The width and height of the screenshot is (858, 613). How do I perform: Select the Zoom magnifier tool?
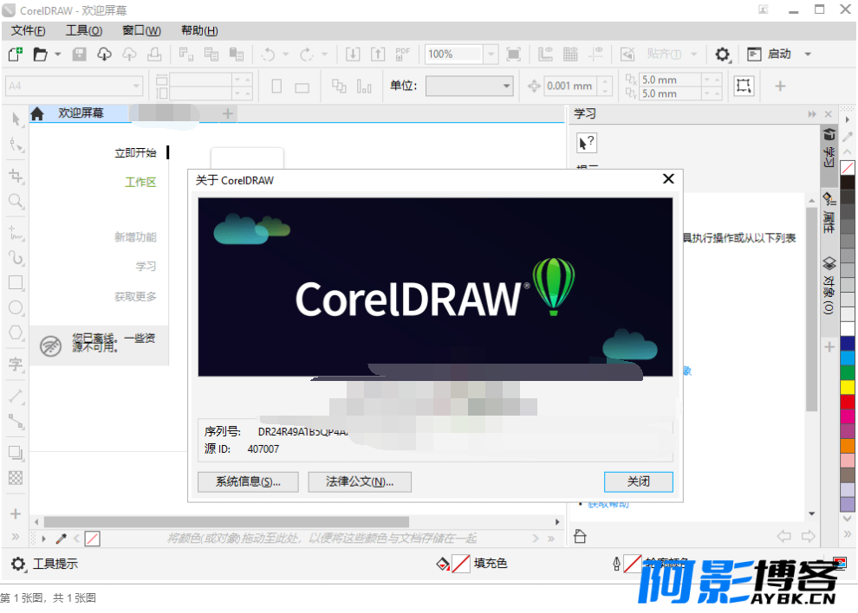(x=16, y=201)
